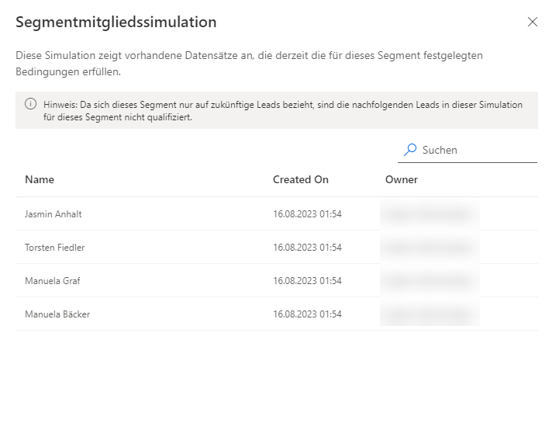Click the info icon beside Hinweis

(31, 104)
